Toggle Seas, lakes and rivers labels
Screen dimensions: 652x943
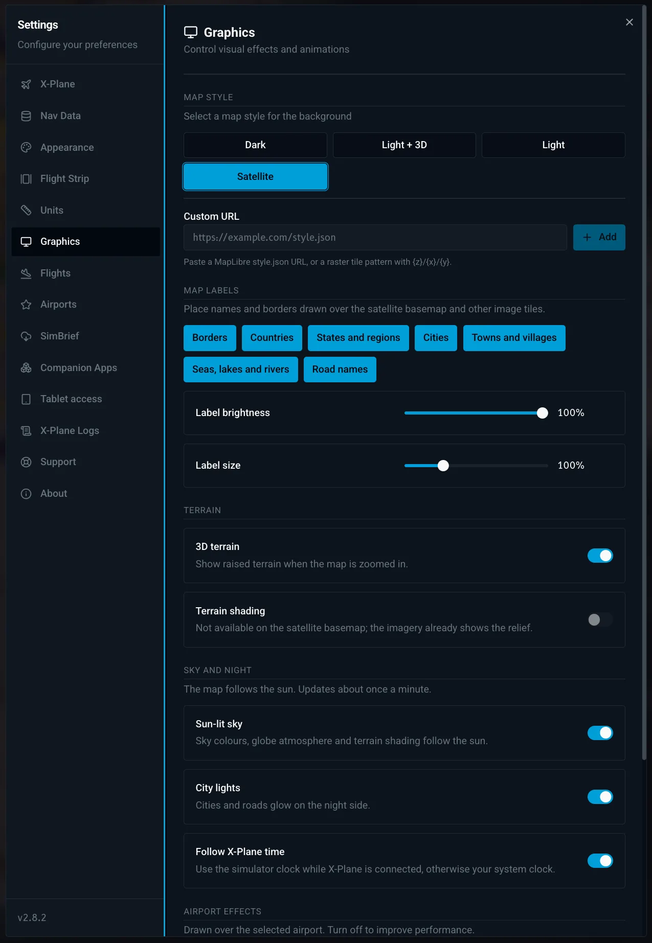coord(240,370)
